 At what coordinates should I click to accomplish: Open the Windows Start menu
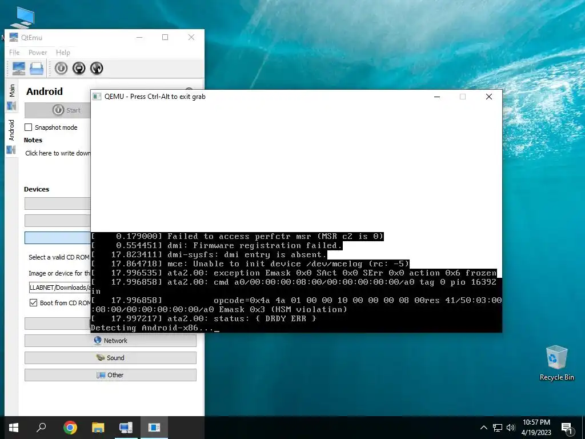(x=14, y=428)
